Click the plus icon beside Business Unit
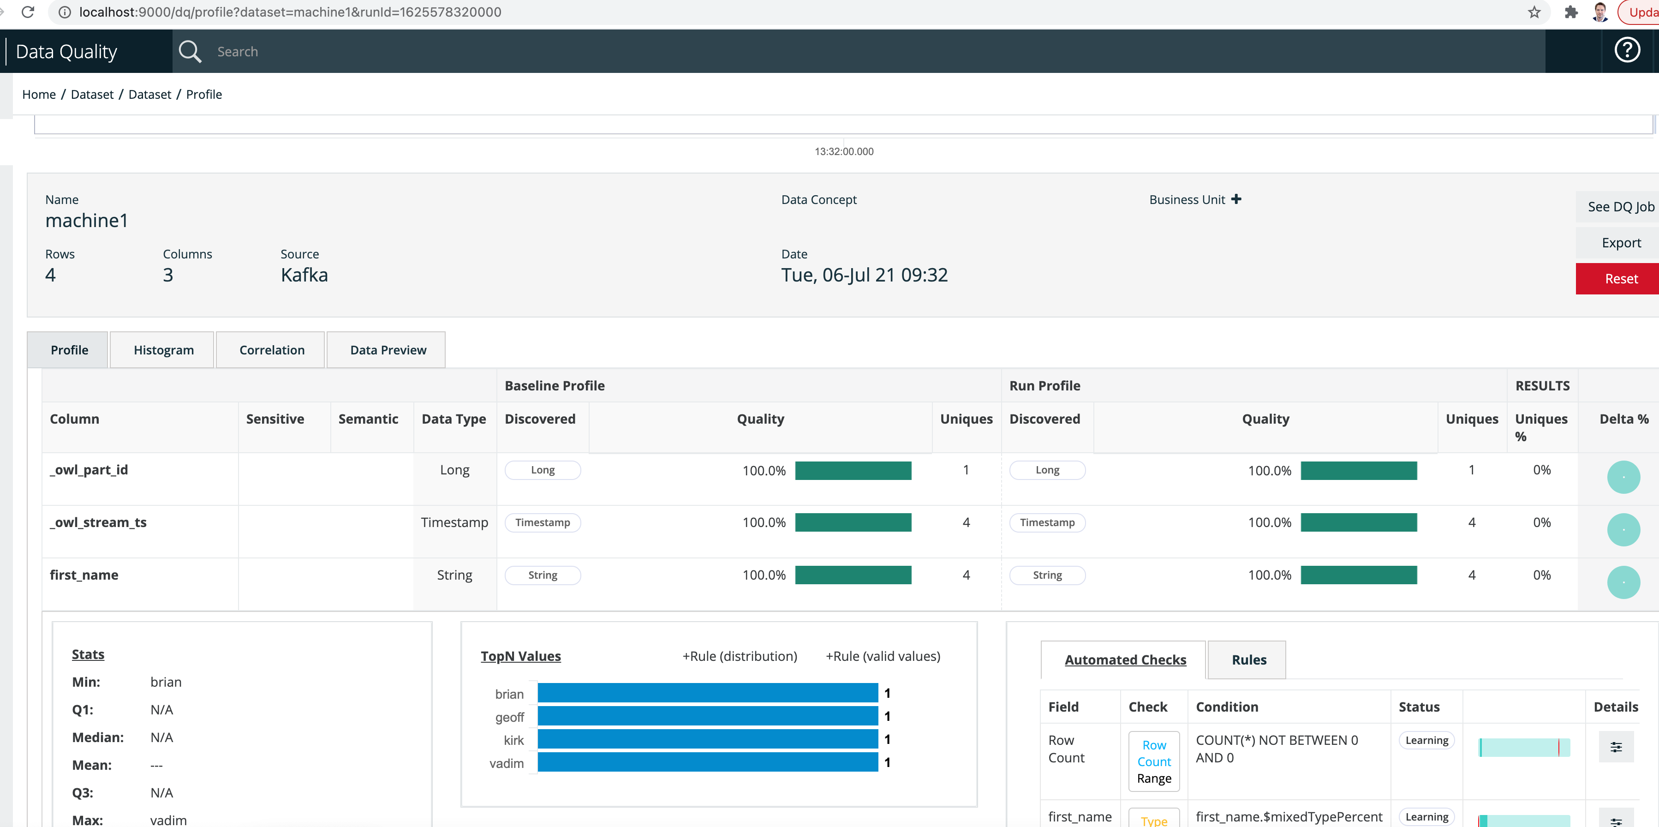 [x=1236, y=199]
